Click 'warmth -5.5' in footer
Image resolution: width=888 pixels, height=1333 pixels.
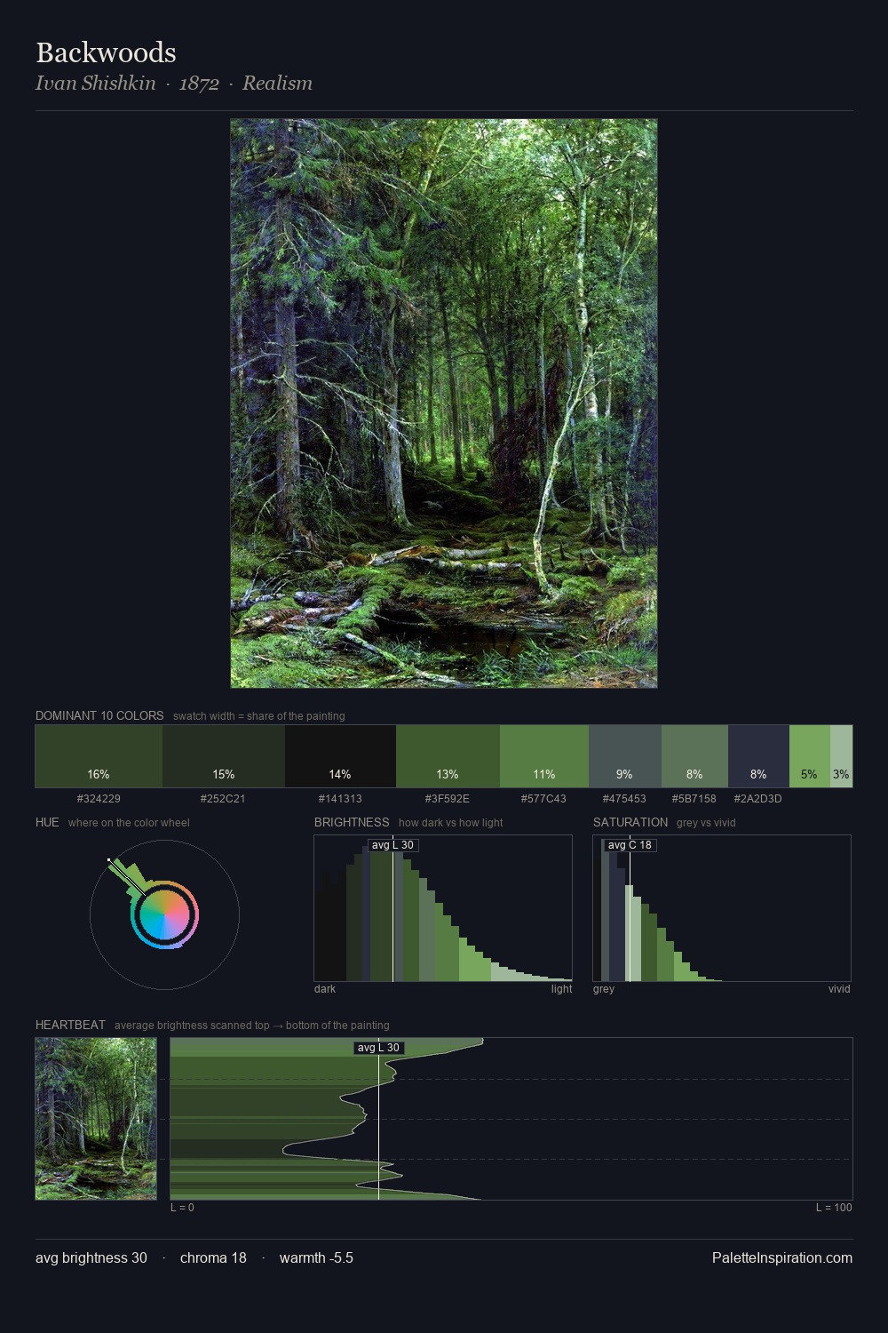(316, 1257)
